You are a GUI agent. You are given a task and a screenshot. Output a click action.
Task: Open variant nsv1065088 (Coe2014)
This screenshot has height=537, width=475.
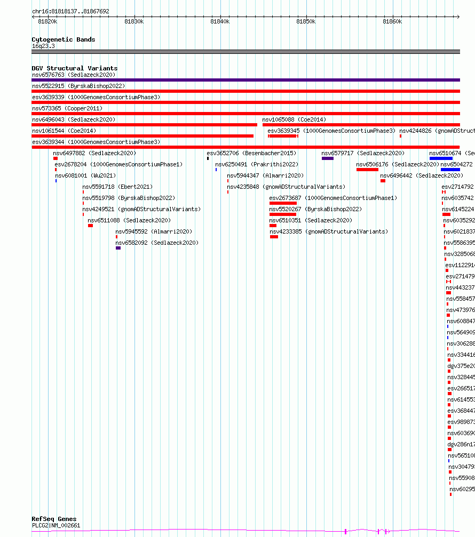[x=294, y=119]
